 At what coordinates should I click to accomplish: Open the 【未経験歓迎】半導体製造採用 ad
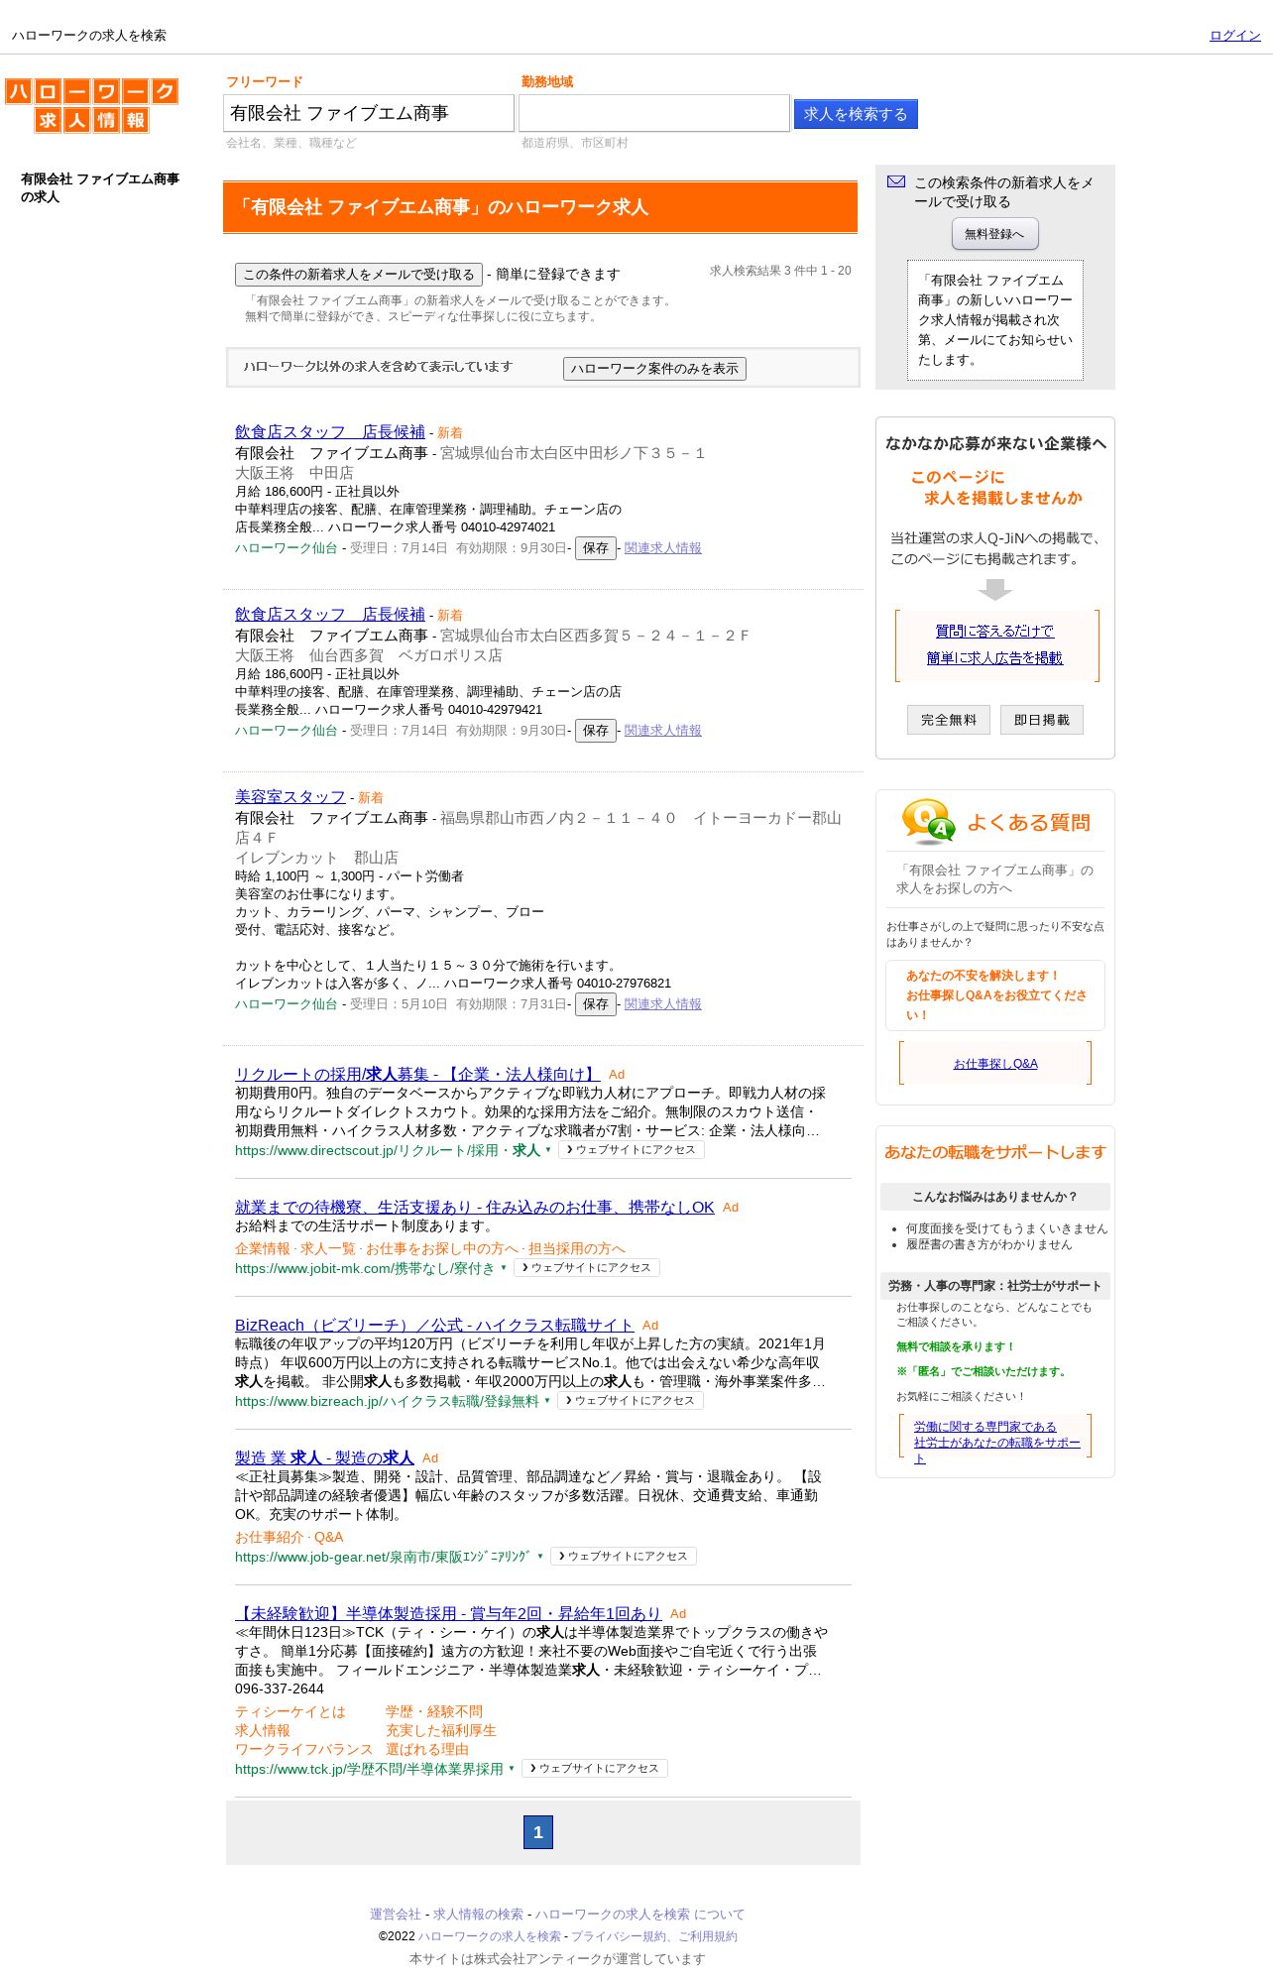[x=448, y=1613]
